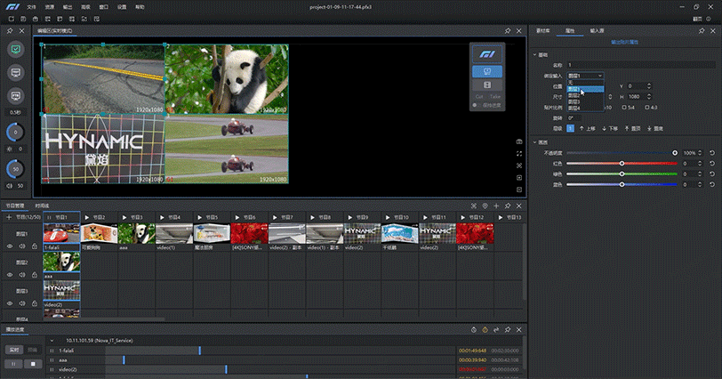
Task: Play 节目2 using its play triangle icon
Action: 87,217
